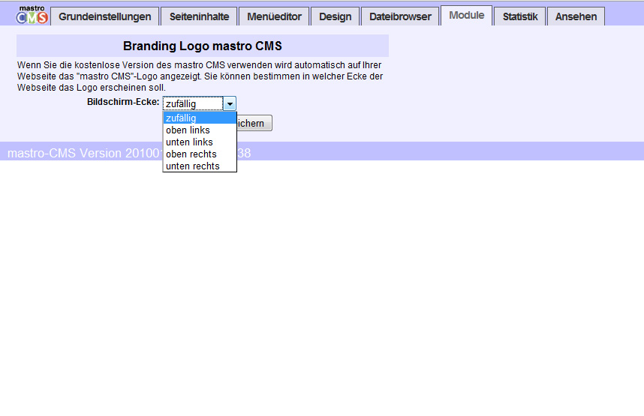Select 'oben rechts' option

click(200, 154)
